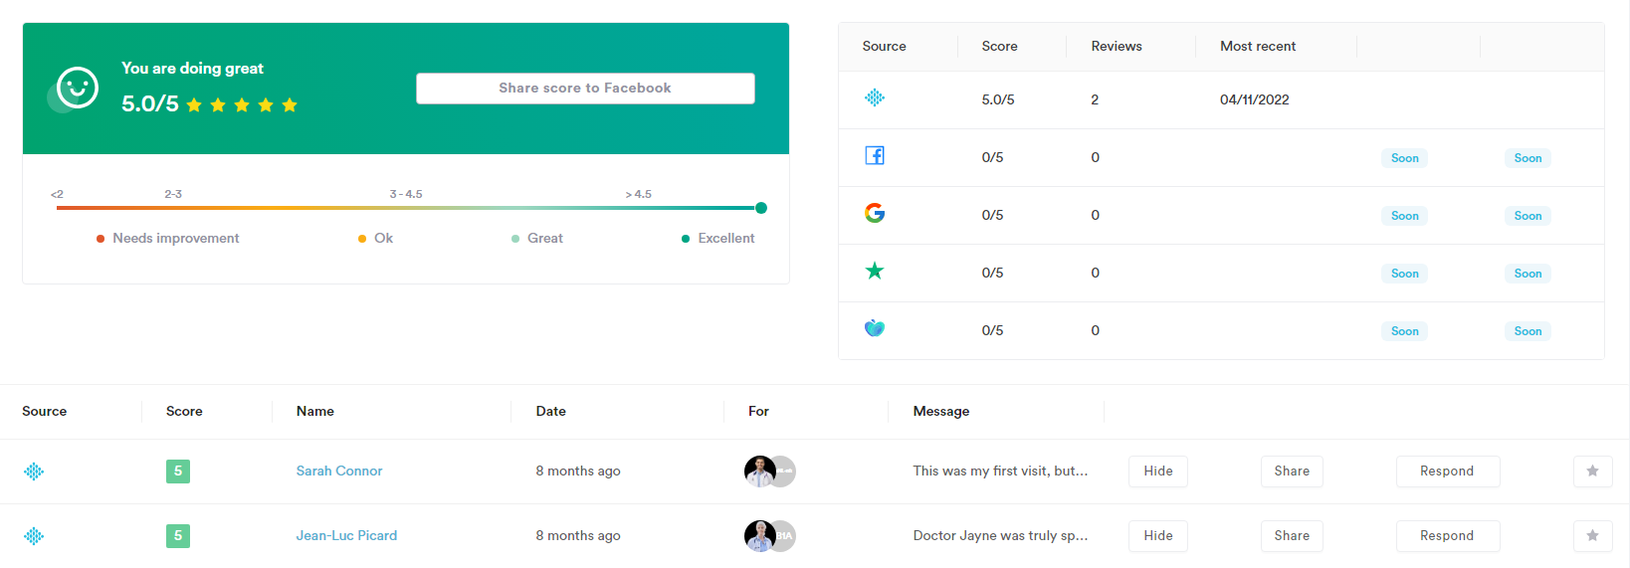Hide Jean-Luc Picard's review
The image size is (1630, 568).
1157,536
